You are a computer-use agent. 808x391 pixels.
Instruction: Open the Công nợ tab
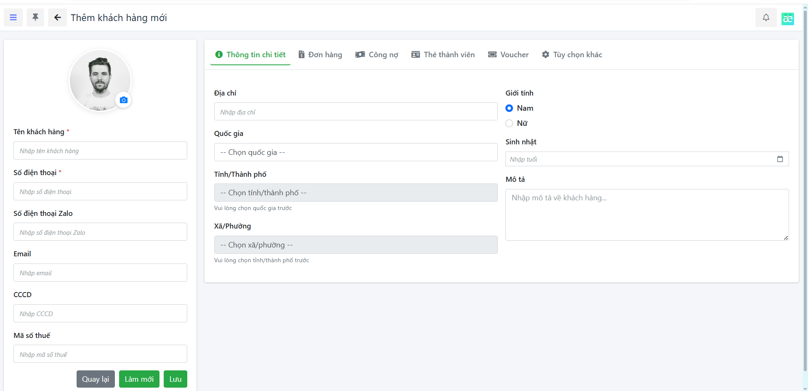[x=377, y=55]
